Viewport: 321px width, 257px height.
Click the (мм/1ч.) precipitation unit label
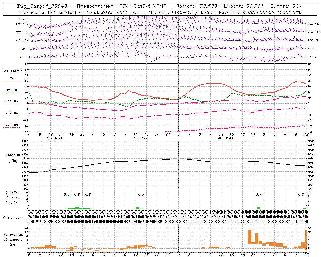click(13, 202)
